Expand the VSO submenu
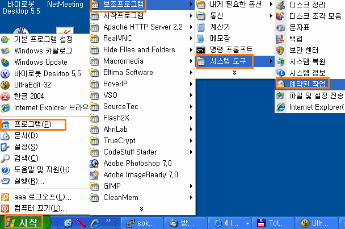Screen dimensions: 345x229 (x=142, y=95)
